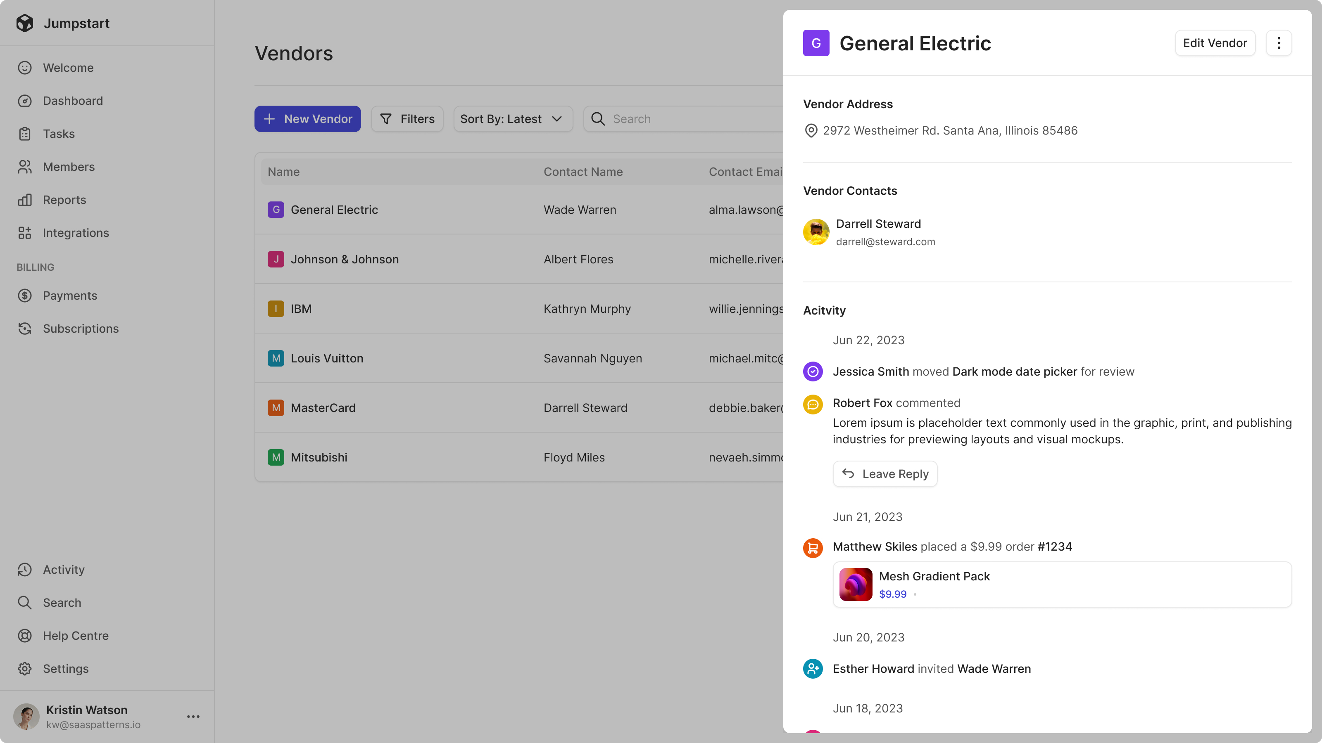Select the IBM vendor row

[519, 309]
